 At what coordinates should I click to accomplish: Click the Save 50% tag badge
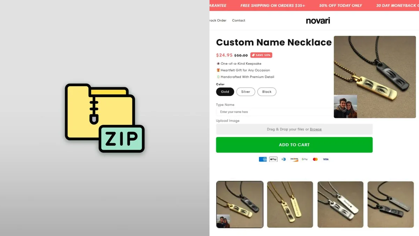point(261,55)
